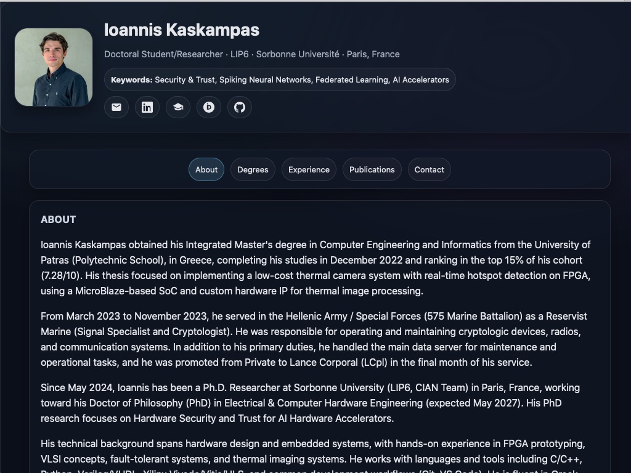Click the Doctoral Student/Researcher subtitle line

pyautogui.click(x=252, y=54)
